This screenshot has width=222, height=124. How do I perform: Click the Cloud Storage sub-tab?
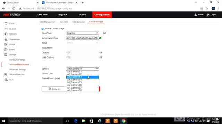click(96, 22)
